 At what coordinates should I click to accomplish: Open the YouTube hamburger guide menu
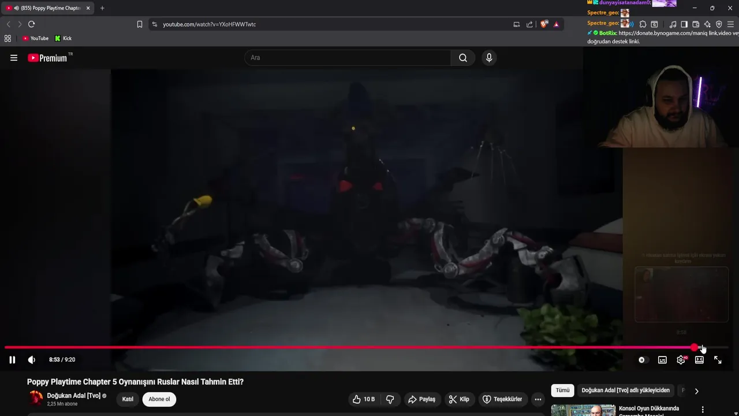pos(14,58)
